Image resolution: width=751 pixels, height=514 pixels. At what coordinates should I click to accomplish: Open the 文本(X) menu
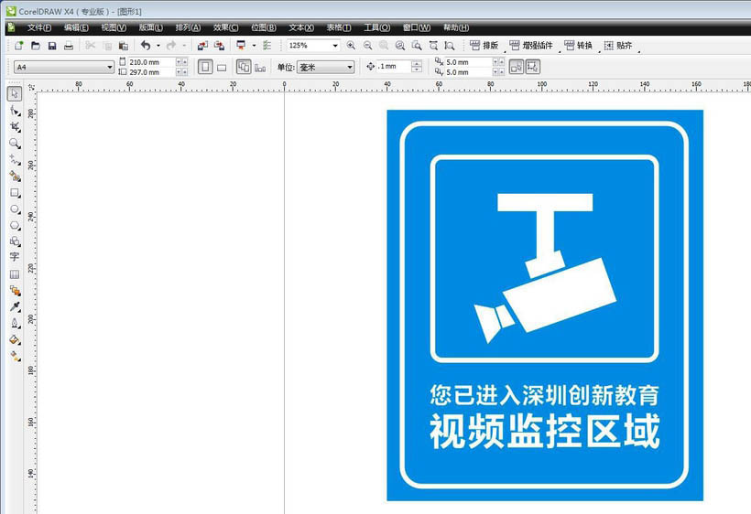point(301,27)
